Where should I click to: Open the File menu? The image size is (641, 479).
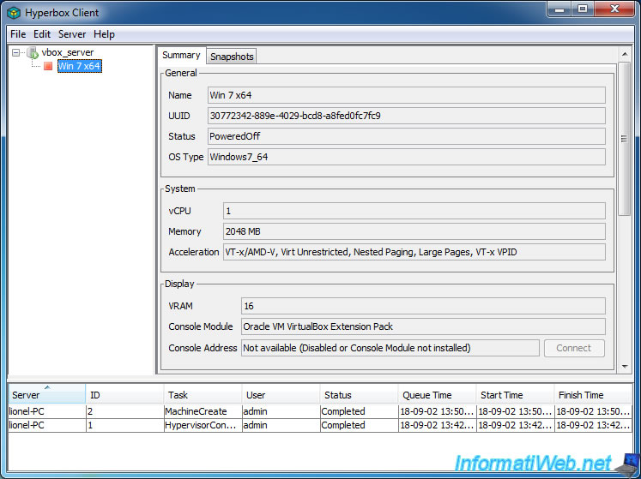coord(18,34)
